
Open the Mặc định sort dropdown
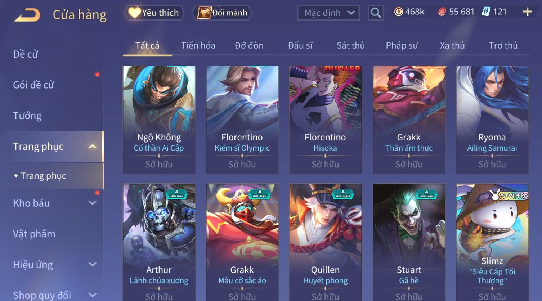click(328, 13)
